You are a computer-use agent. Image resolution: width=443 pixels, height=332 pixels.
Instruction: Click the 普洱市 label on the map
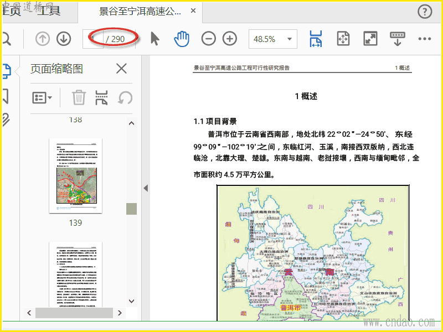point(290,308)
